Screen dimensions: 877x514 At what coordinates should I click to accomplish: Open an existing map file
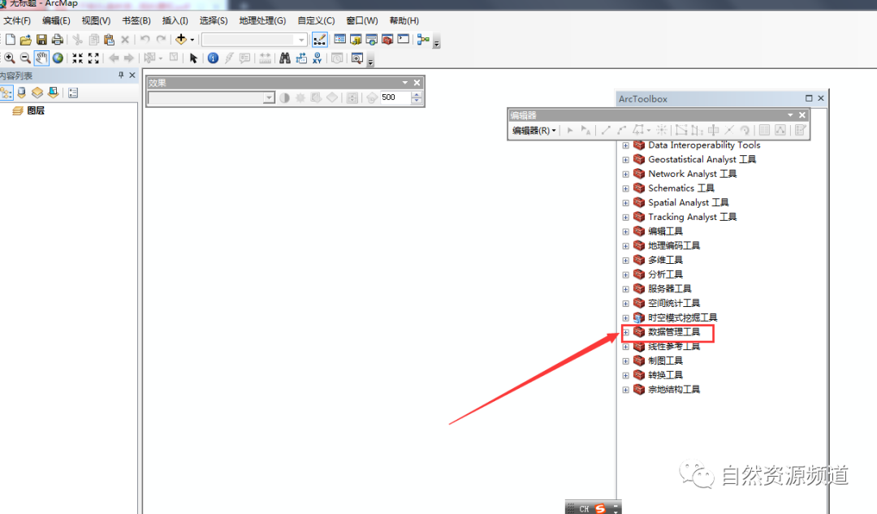(x=25, y=40)
